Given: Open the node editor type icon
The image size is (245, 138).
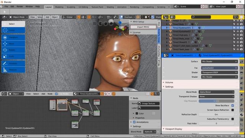Looking at the screenshot, I should (x=4, y=94).
